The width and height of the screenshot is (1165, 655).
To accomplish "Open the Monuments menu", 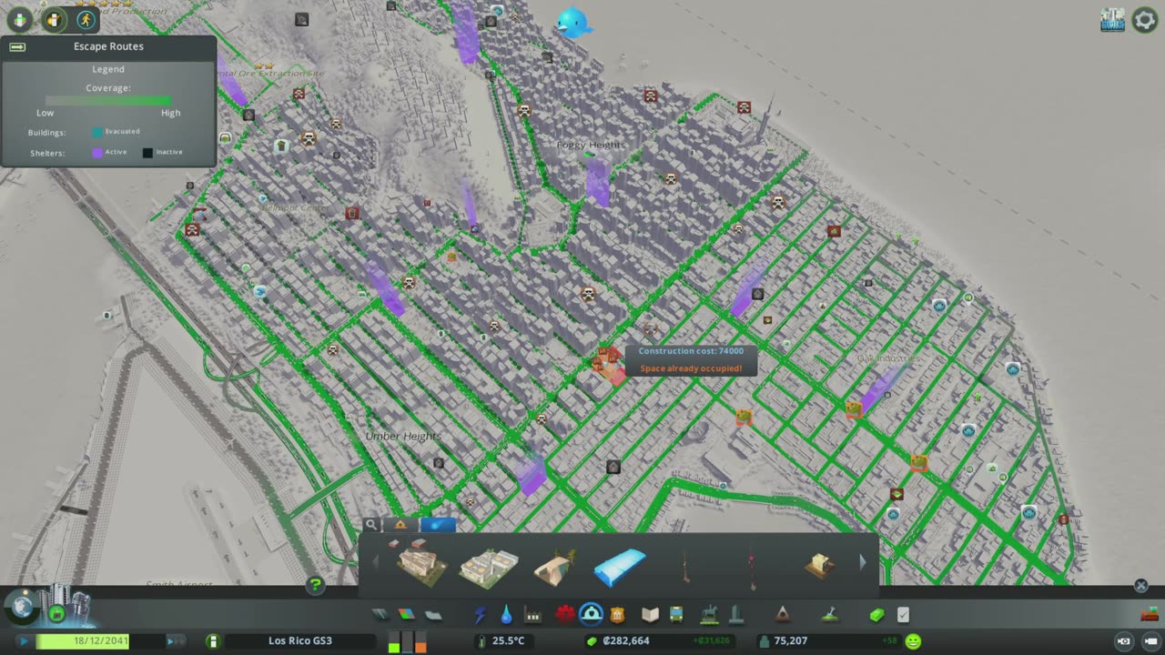I will click(782, 615).
